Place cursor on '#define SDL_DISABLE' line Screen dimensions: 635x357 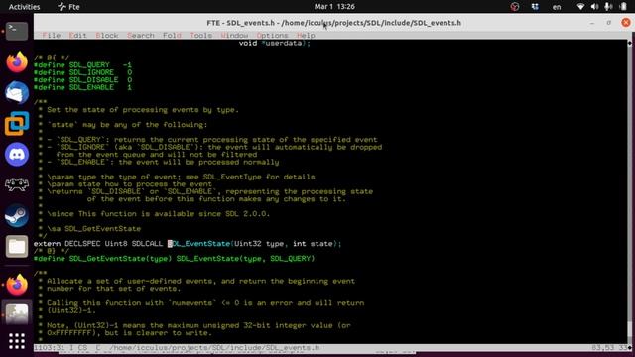pos(82,79)
